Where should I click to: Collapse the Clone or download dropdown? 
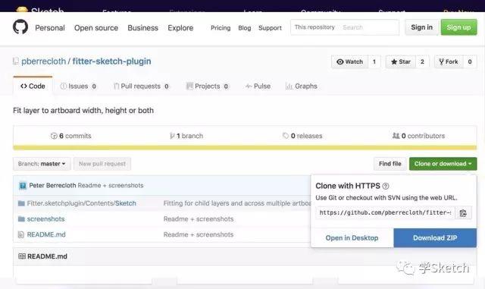[443, 164]
